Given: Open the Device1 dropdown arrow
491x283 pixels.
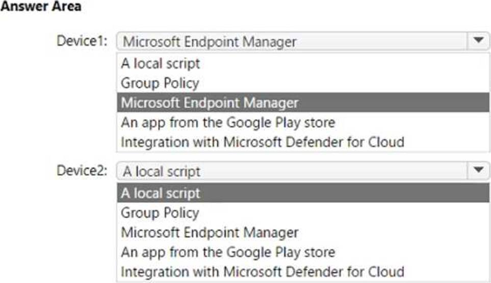Looking at the screenshot, I should coord(478,41).
